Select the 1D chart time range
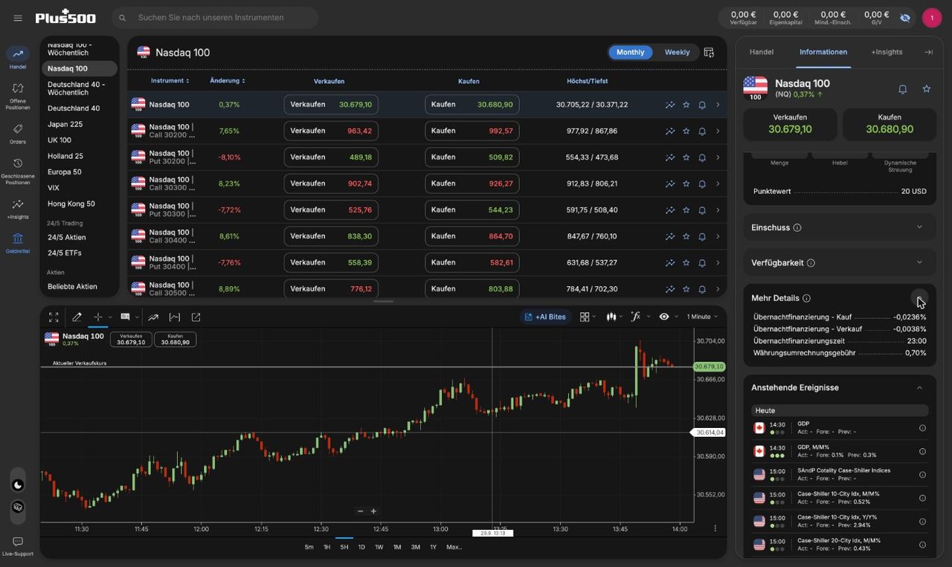This screenshot has width=952, height=567. (x=361, y=547)
